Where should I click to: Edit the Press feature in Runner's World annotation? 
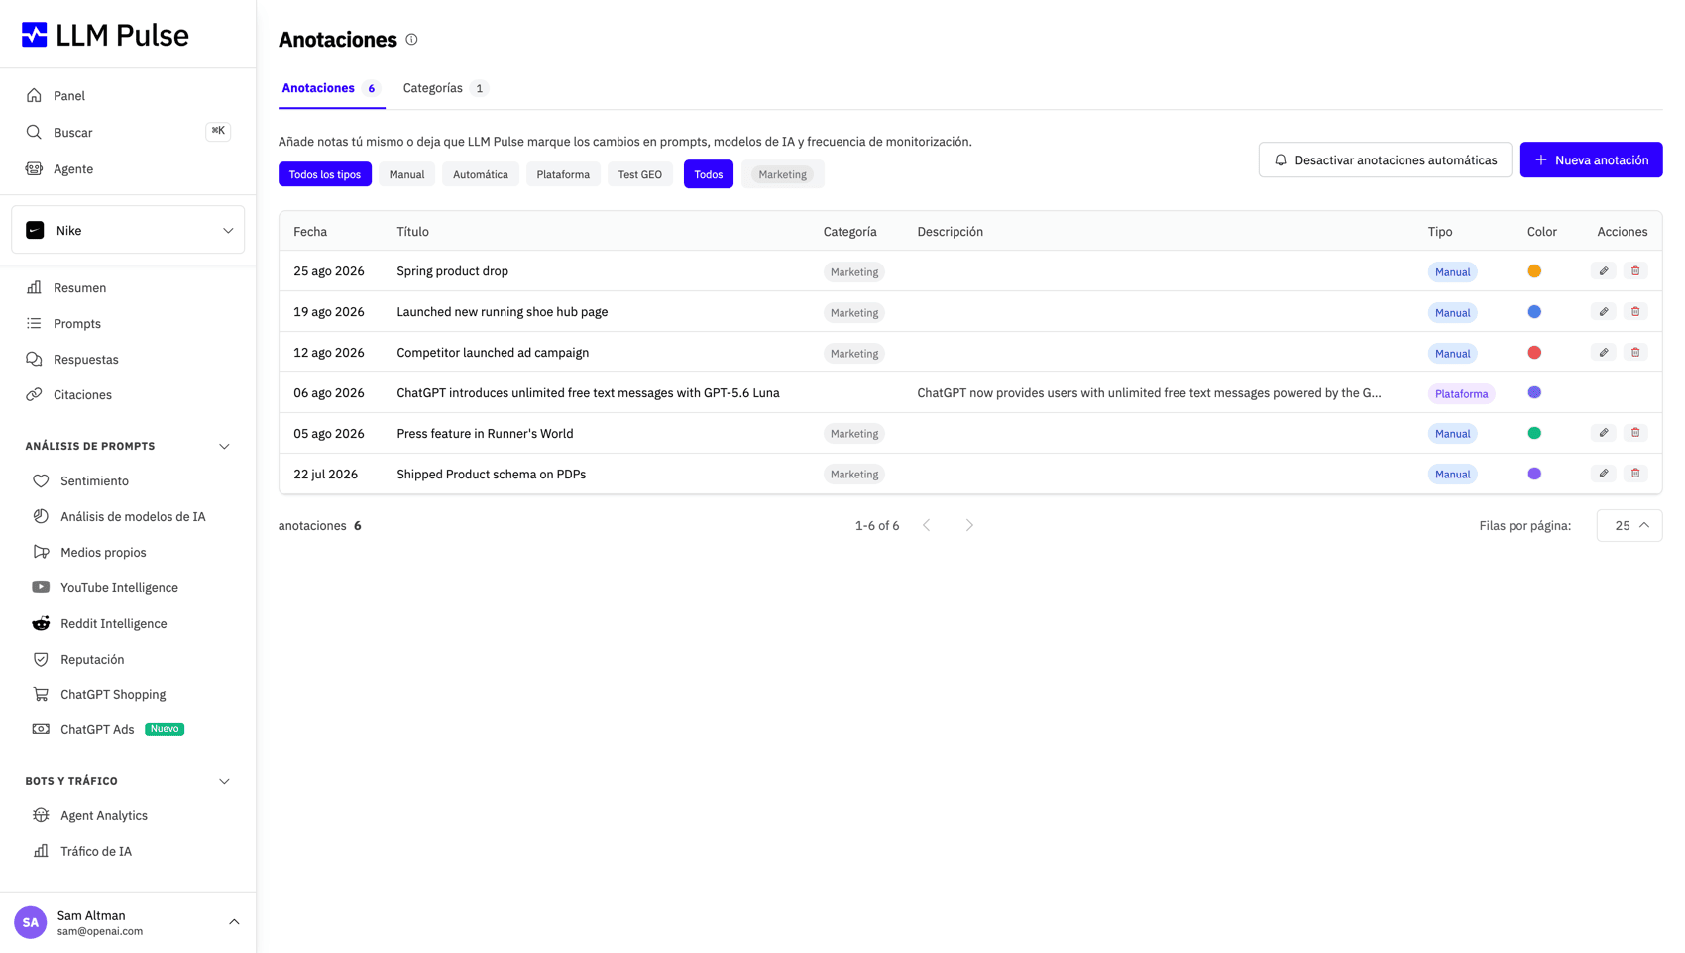pyautogui.click(x=1604, y=433)
